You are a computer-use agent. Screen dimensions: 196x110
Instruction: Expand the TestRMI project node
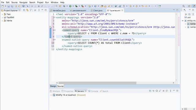tap(2, 17)
